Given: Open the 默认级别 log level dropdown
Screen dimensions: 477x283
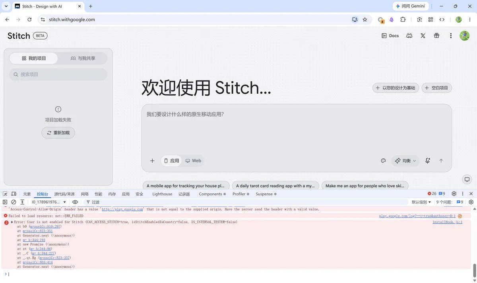Looking at the screenshot, I should (x=421, y=202).
